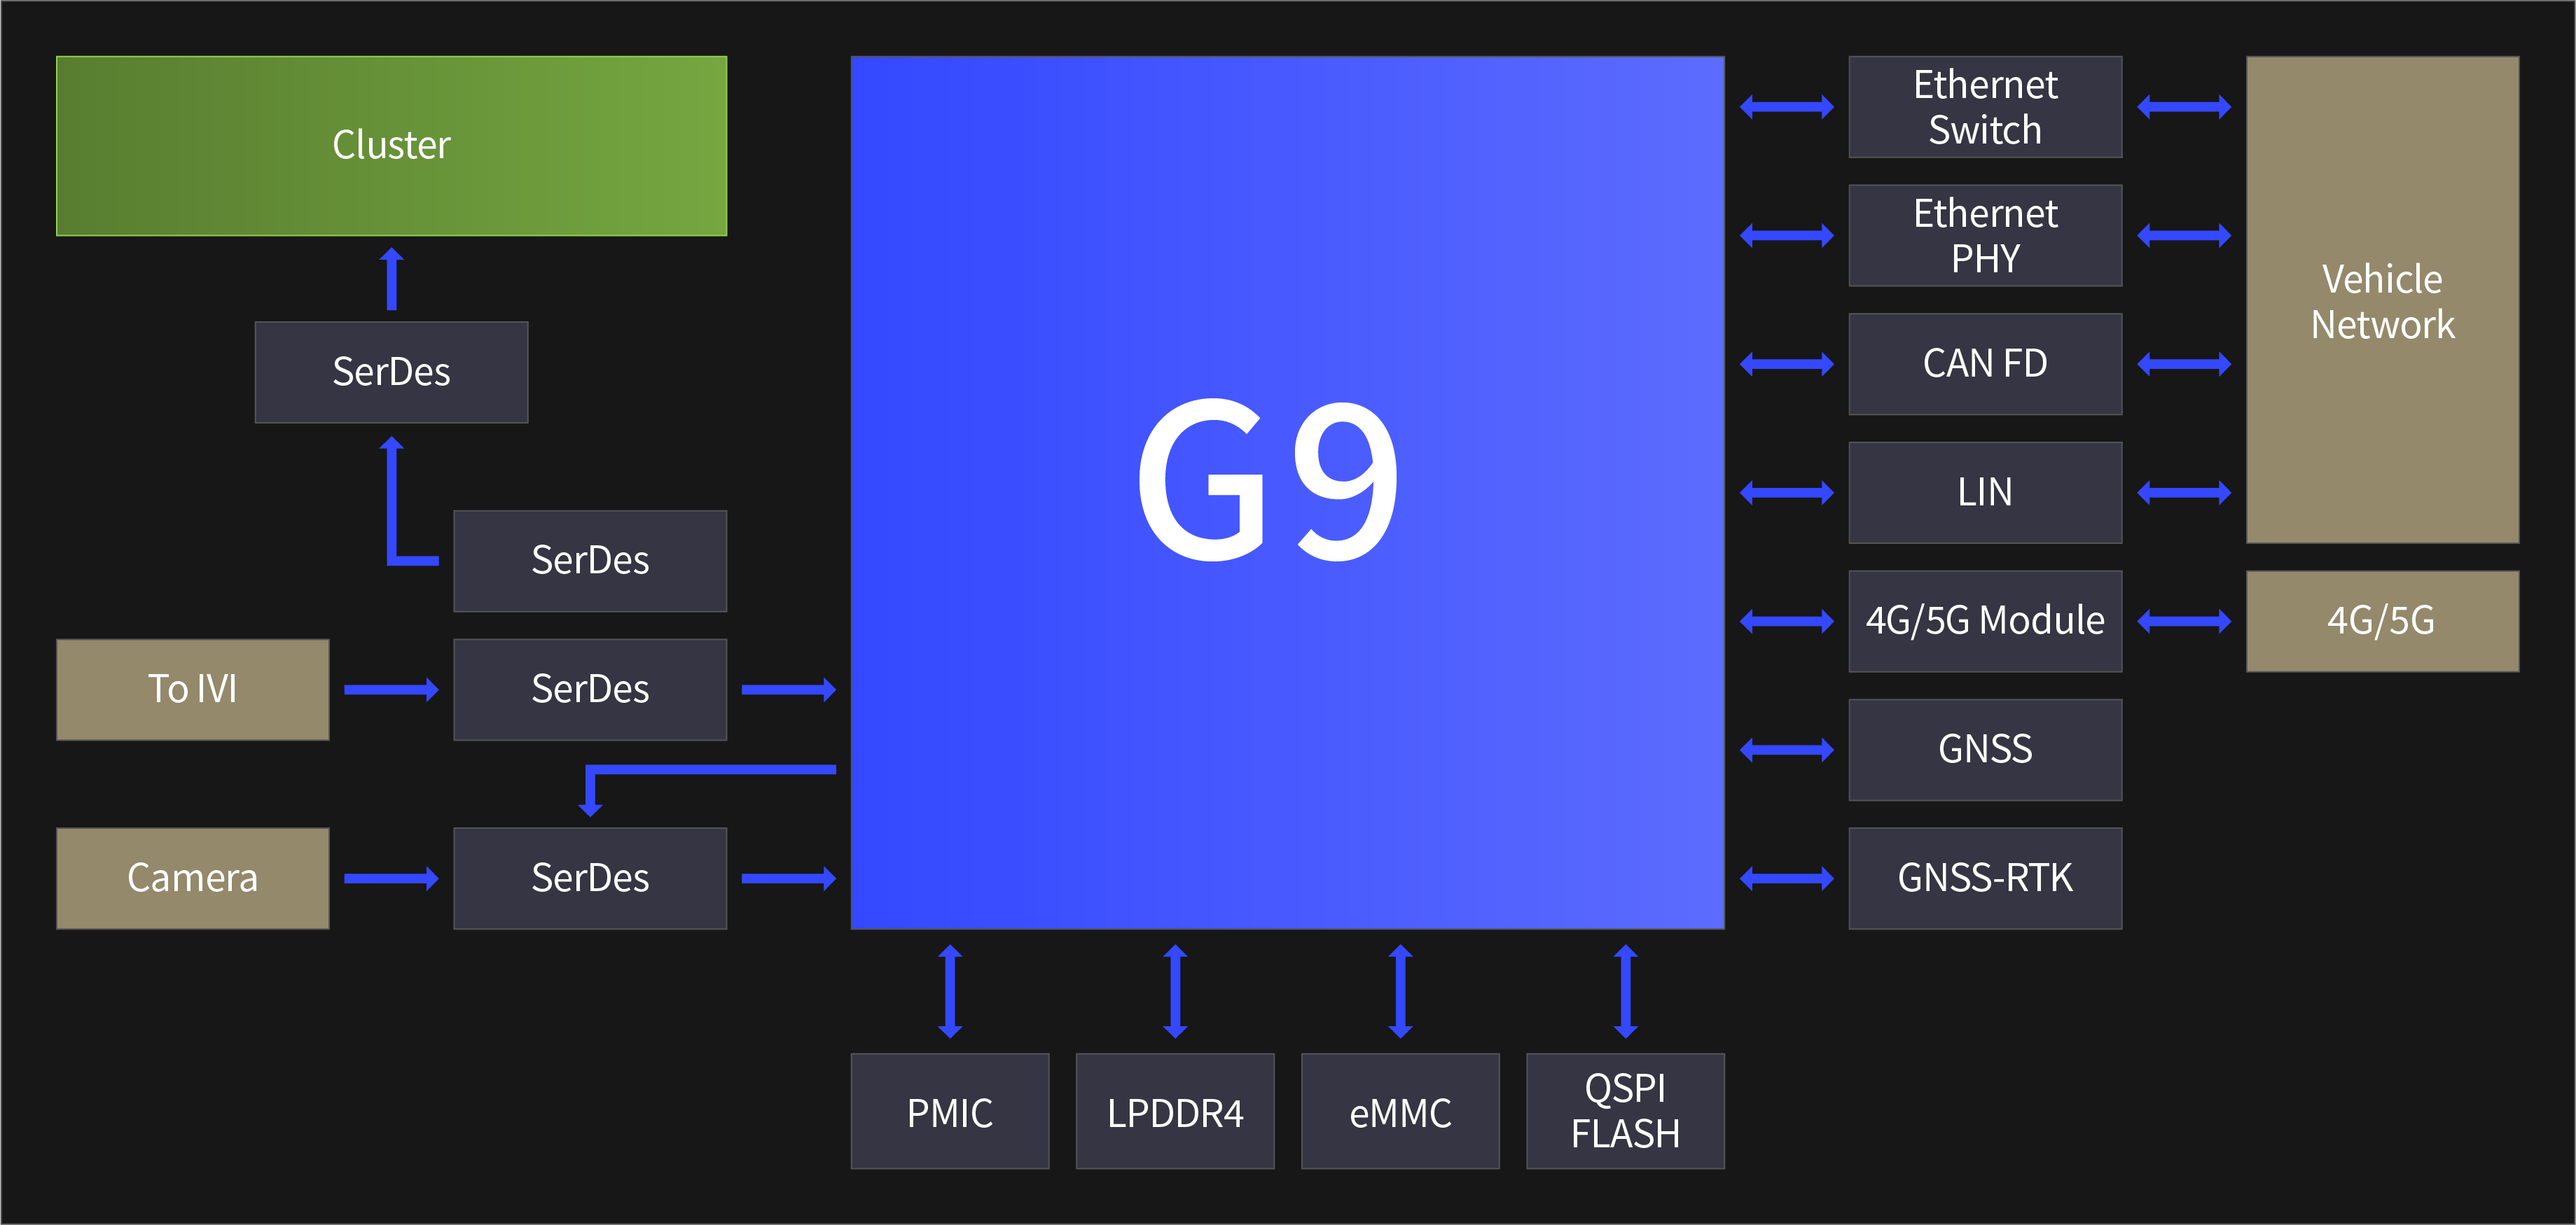
Task: Select the GNSS-RTK block
Action: (x=1985, y=878)
